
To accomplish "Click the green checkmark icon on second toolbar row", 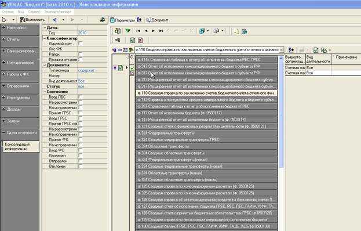I will point(133,41).
